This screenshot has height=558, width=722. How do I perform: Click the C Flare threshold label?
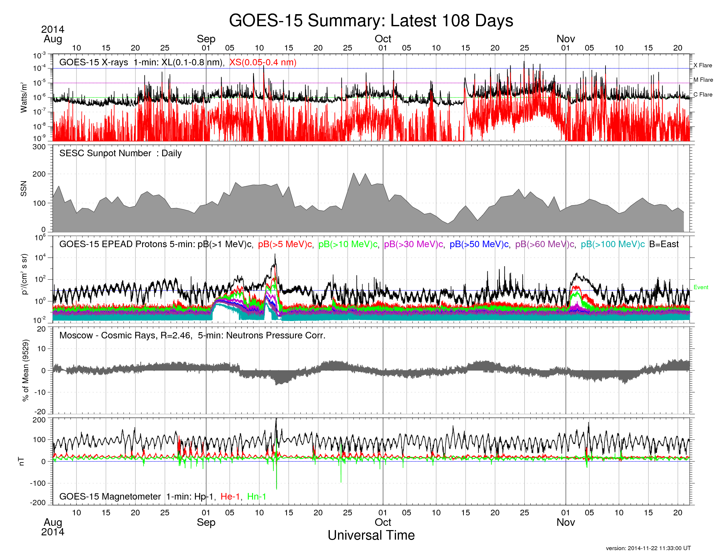(x=703, y=95)
